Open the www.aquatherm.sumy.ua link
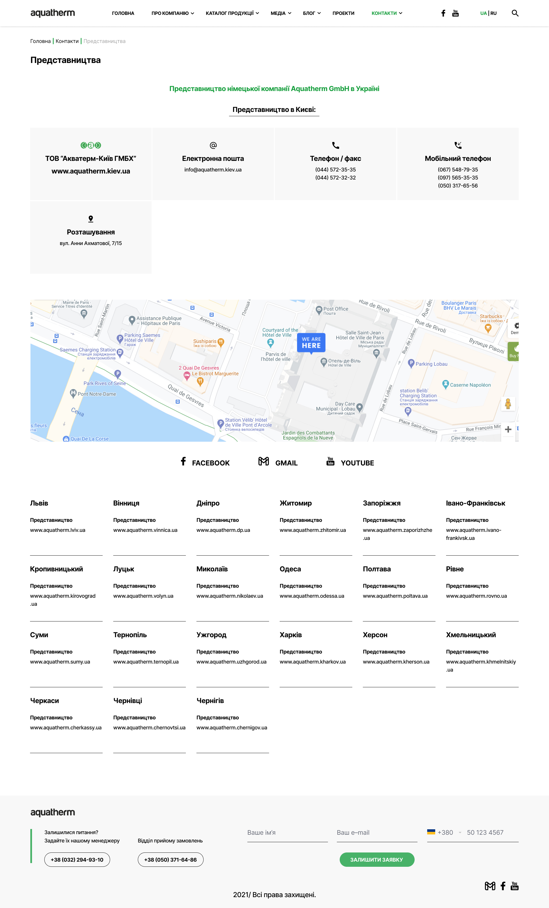Viewport: 549px width, 908px height. point(60,662)
